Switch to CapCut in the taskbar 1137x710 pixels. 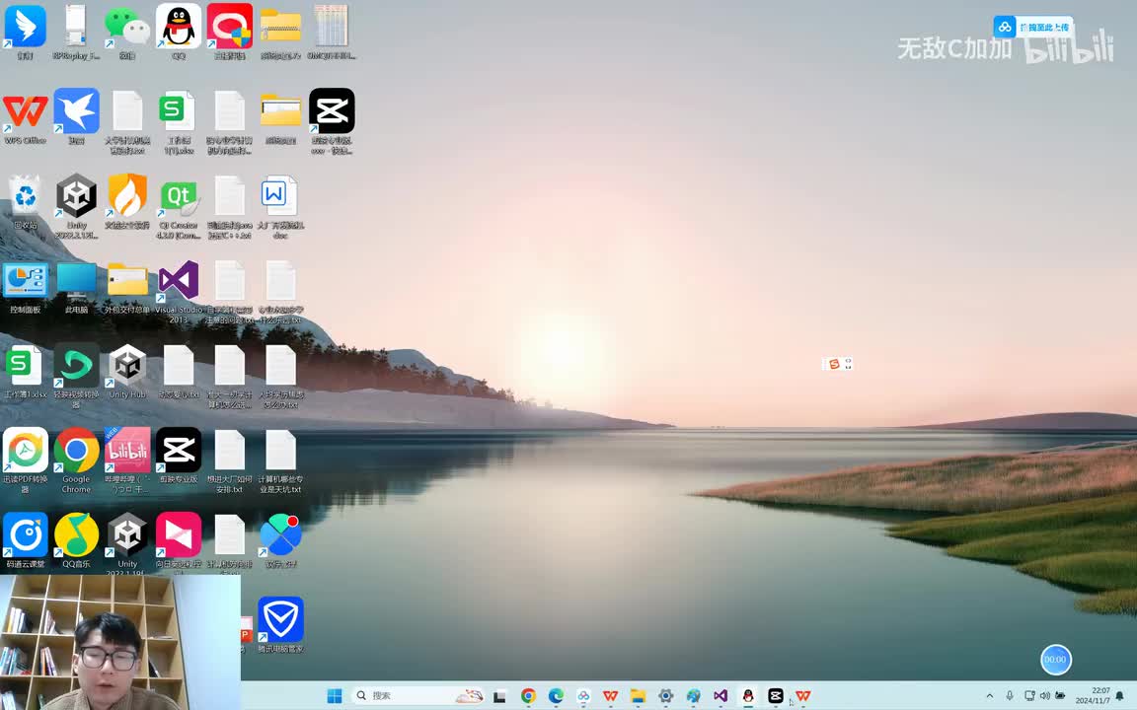[x=775, y=695]
